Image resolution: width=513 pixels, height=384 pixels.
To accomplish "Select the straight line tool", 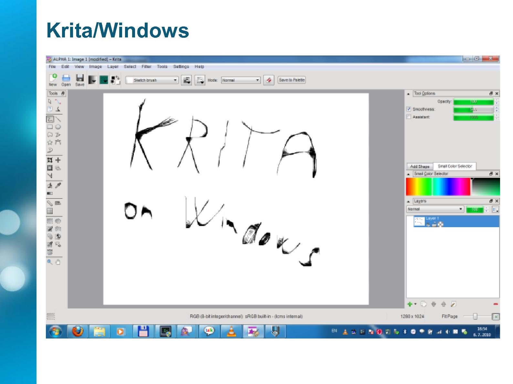I will pos(58,119).
